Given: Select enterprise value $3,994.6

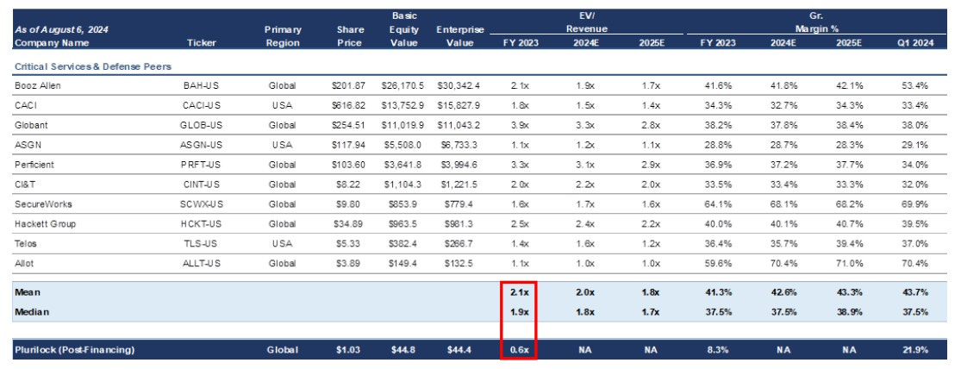Looking at the screenshot, I should pyautogui.click(x=459, y=165).
